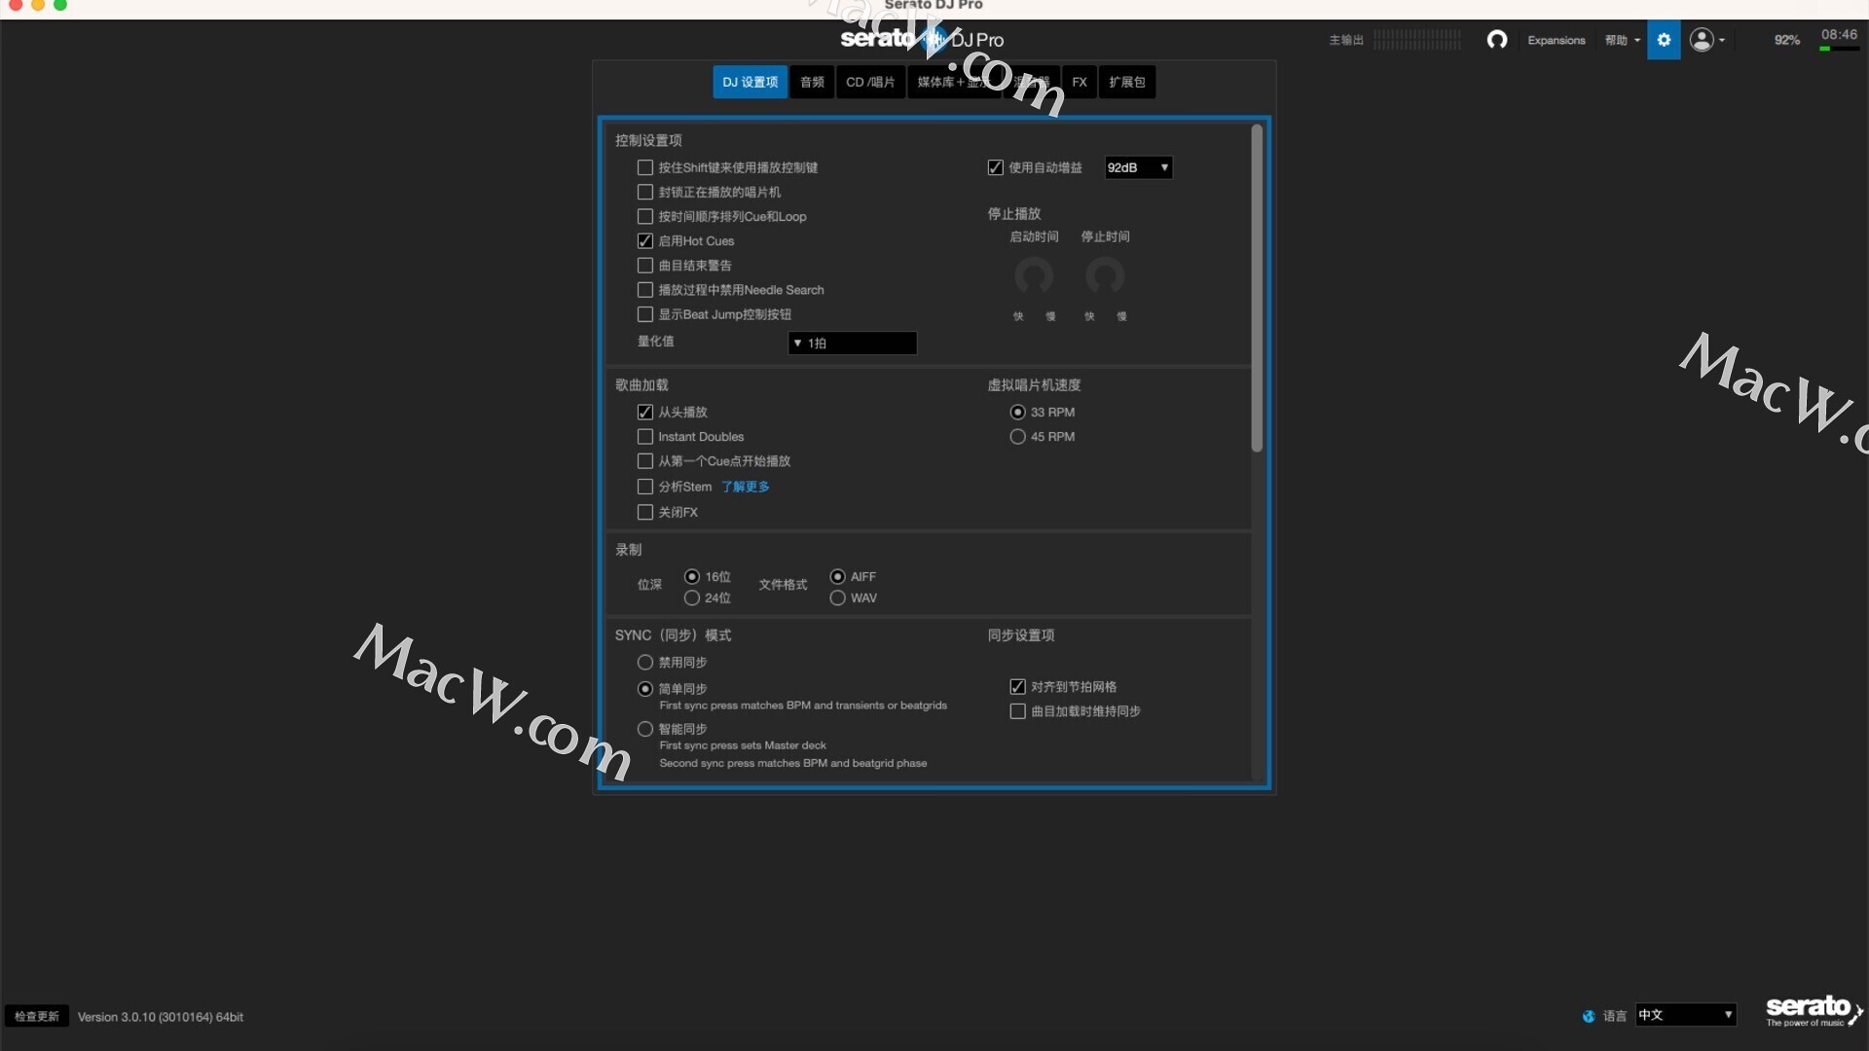
Task: Open the 媒体库+显示 tab
Action: point(954,82)
